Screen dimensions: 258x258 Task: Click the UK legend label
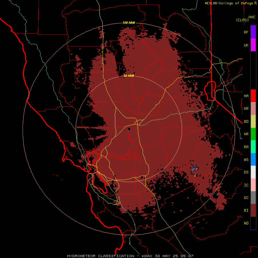246,45
